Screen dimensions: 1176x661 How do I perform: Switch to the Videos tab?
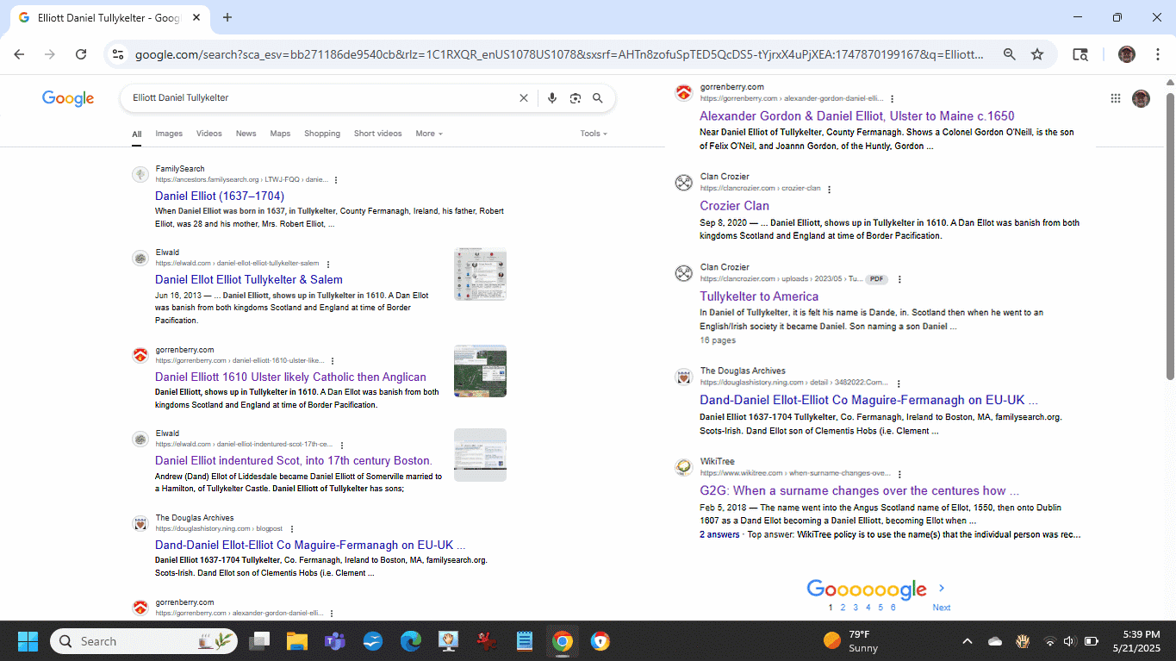(x=208, y=134)
